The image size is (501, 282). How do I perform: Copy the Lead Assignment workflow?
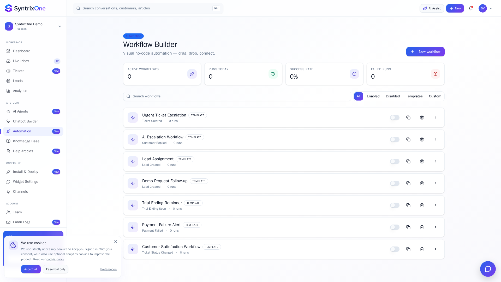(x=408, y=161)
